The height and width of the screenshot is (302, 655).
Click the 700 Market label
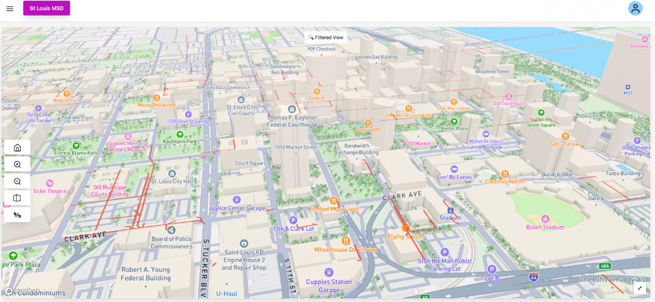[x=419, y=143]
